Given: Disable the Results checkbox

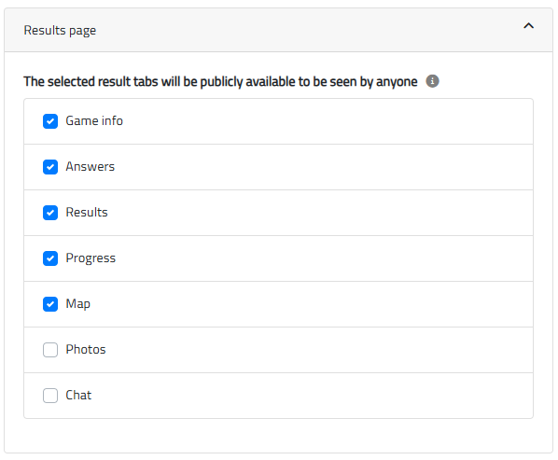Looking at the screenshot, I should [x=50, y=213].
